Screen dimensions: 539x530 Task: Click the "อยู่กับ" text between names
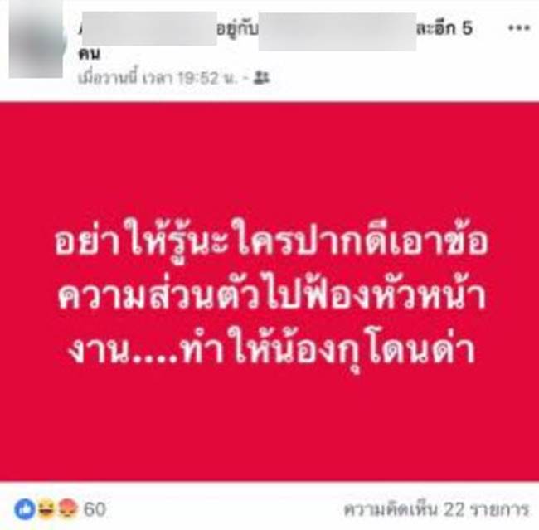coord(238,30)
